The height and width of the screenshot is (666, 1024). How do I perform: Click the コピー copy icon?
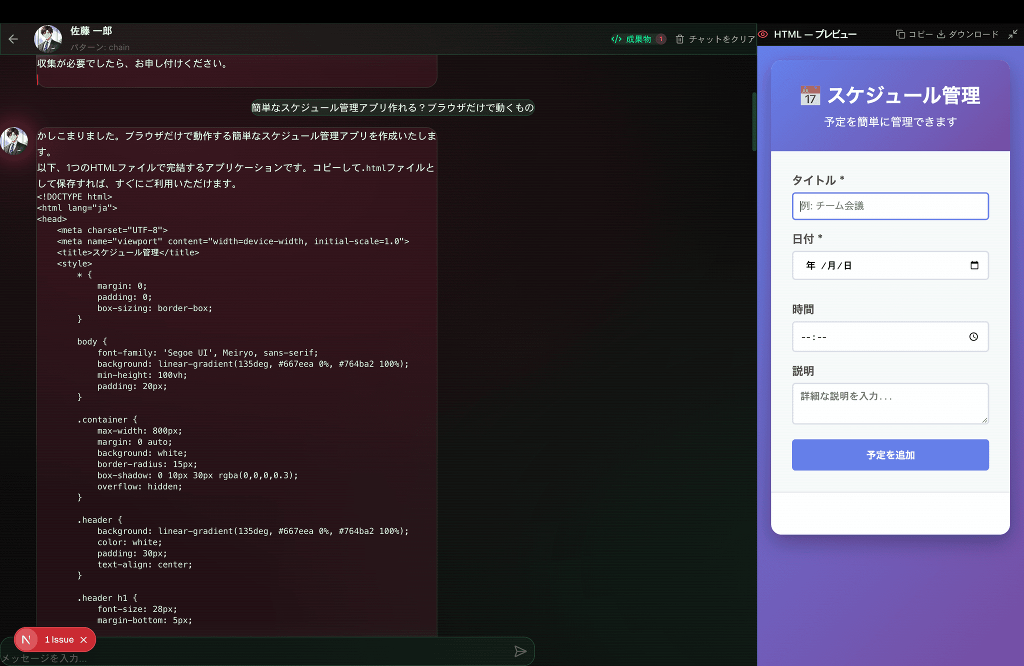[900, 34]
